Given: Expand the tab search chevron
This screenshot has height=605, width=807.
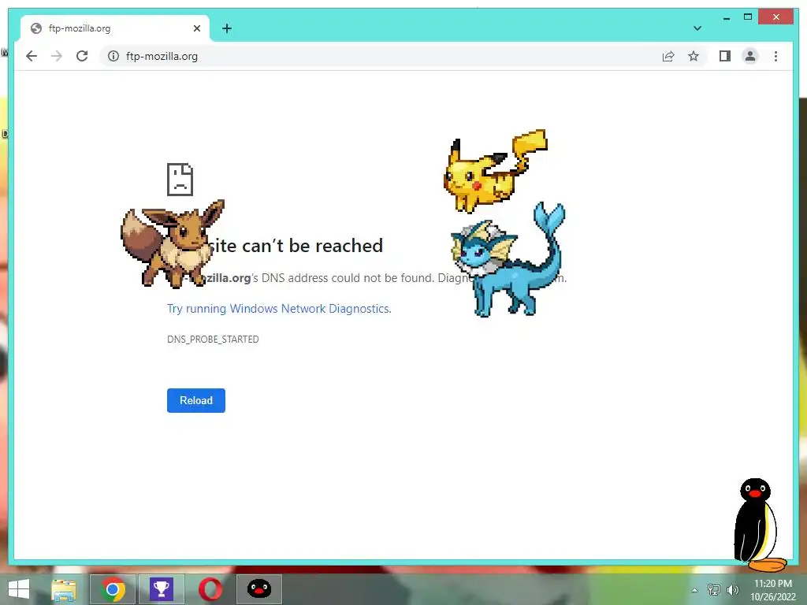Looking at the screenshot, I should click(x=697, y=28).
